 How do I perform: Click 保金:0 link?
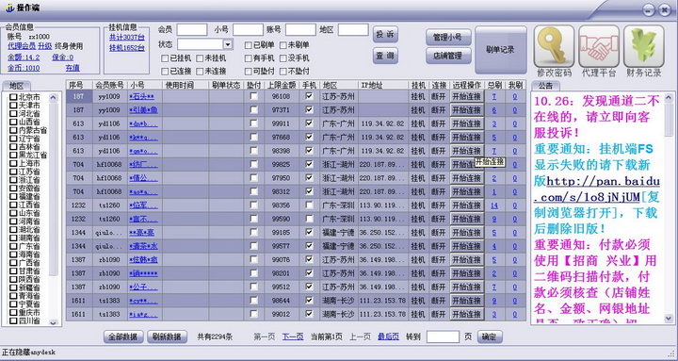point(63,57)
